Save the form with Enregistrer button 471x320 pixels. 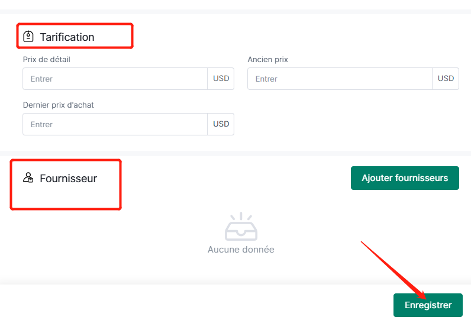(x=428, y=305)
